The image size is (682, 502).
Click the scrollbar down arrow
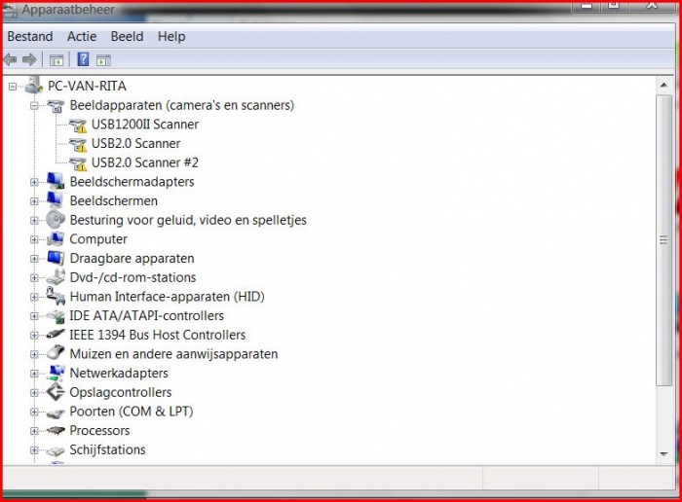click(x=663, y=454)
